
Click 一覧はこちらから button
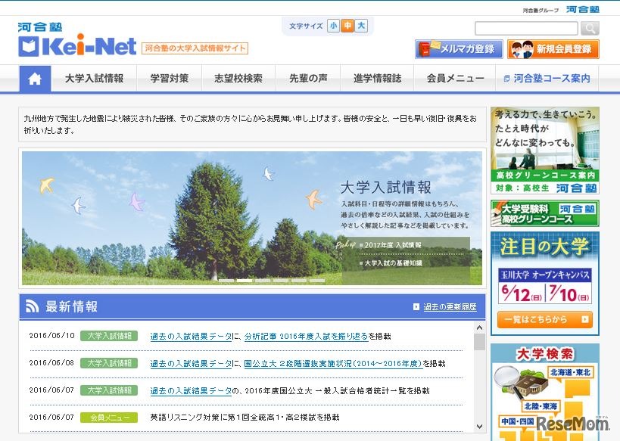coord(545,319)
